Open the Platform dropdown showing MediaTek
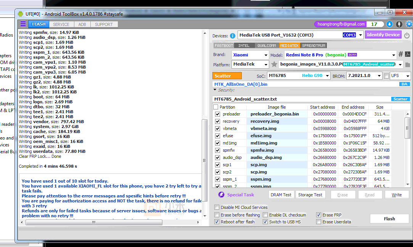Viewport: 413px width, 247px height. pyautogui.click(x=266, y=64)
